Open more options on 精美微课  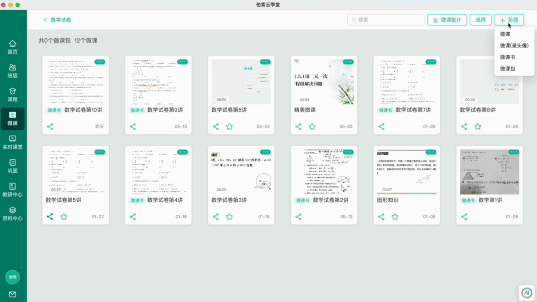pyautogui.click(x=348, y=62)
